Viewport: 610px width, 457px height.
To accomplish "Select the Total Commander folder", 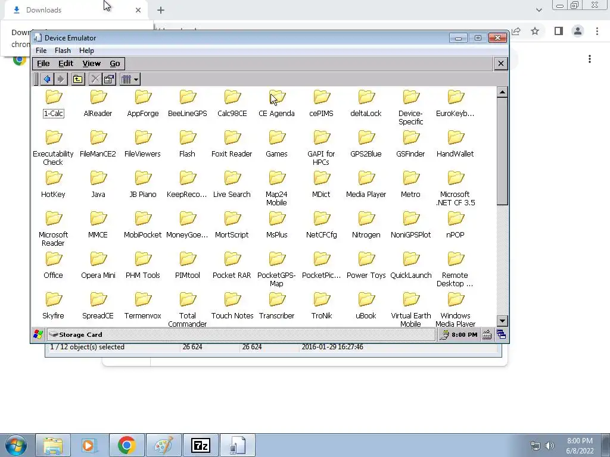I will coord(188,309).
